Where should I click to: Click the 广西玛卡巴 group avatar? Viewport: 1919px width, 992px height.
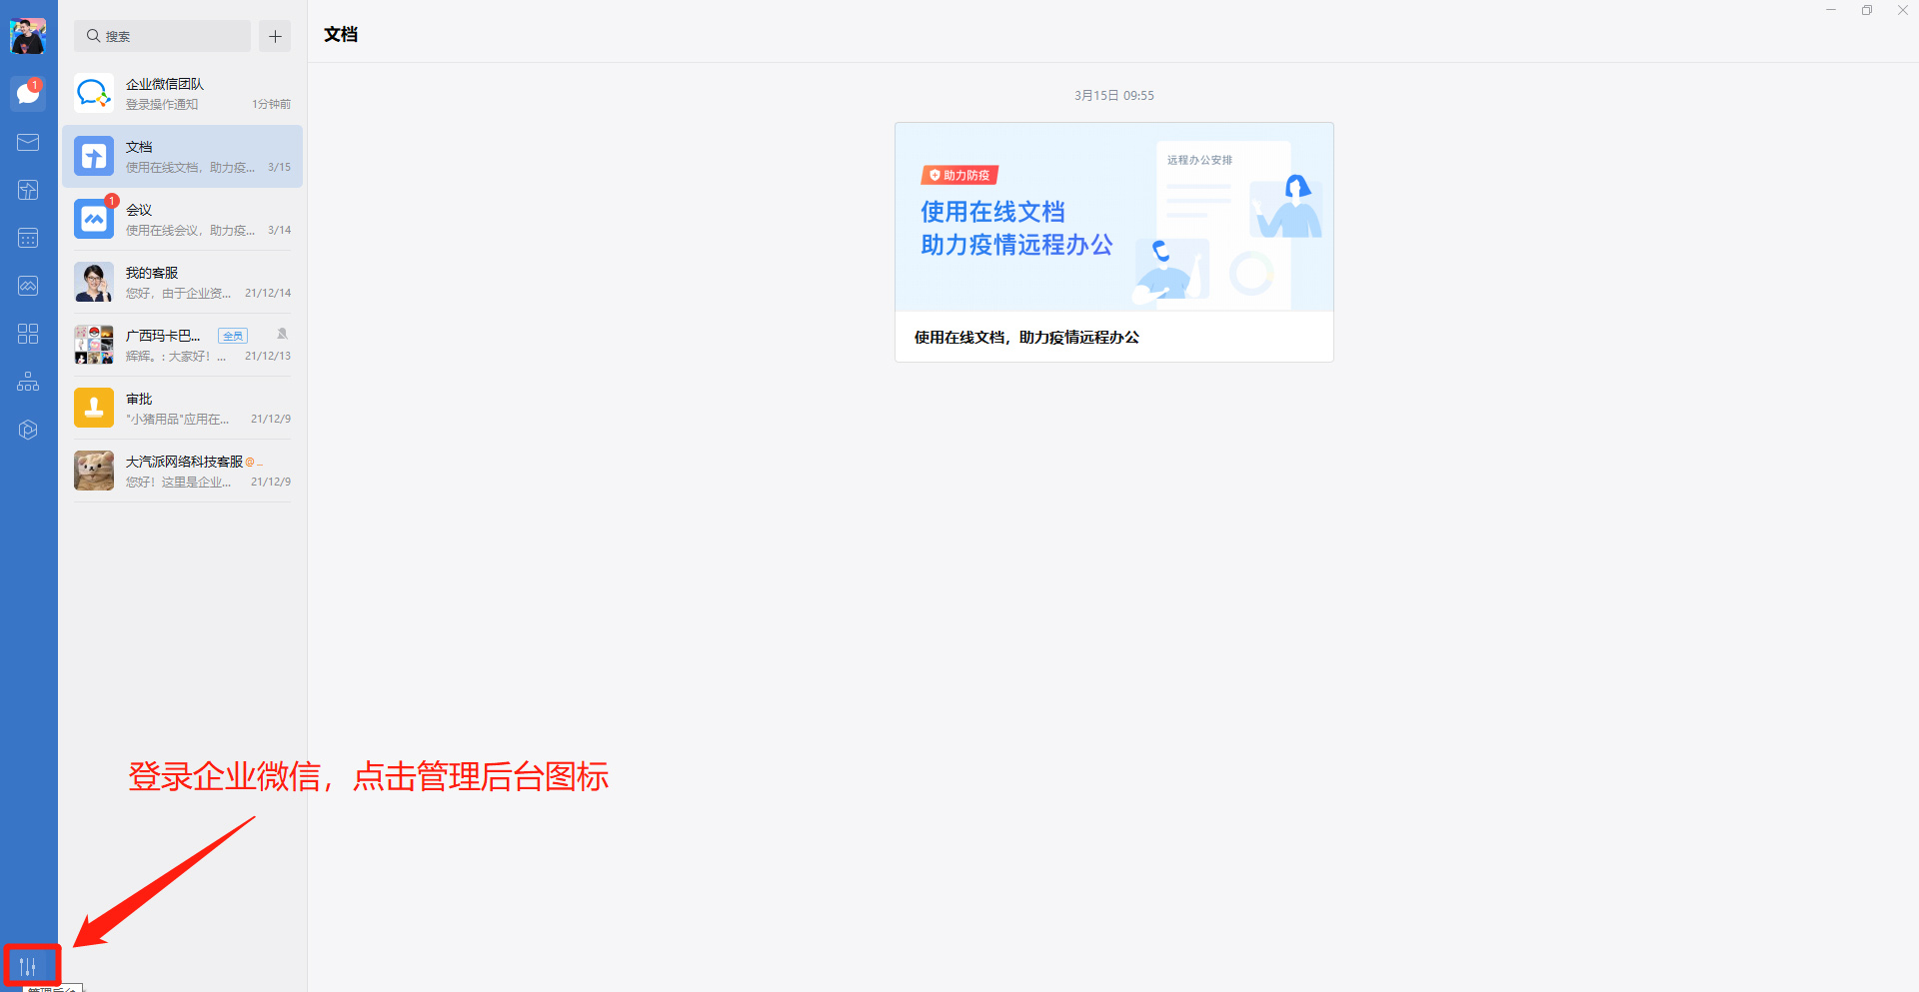pyautogui.click(x=94, y=346)
